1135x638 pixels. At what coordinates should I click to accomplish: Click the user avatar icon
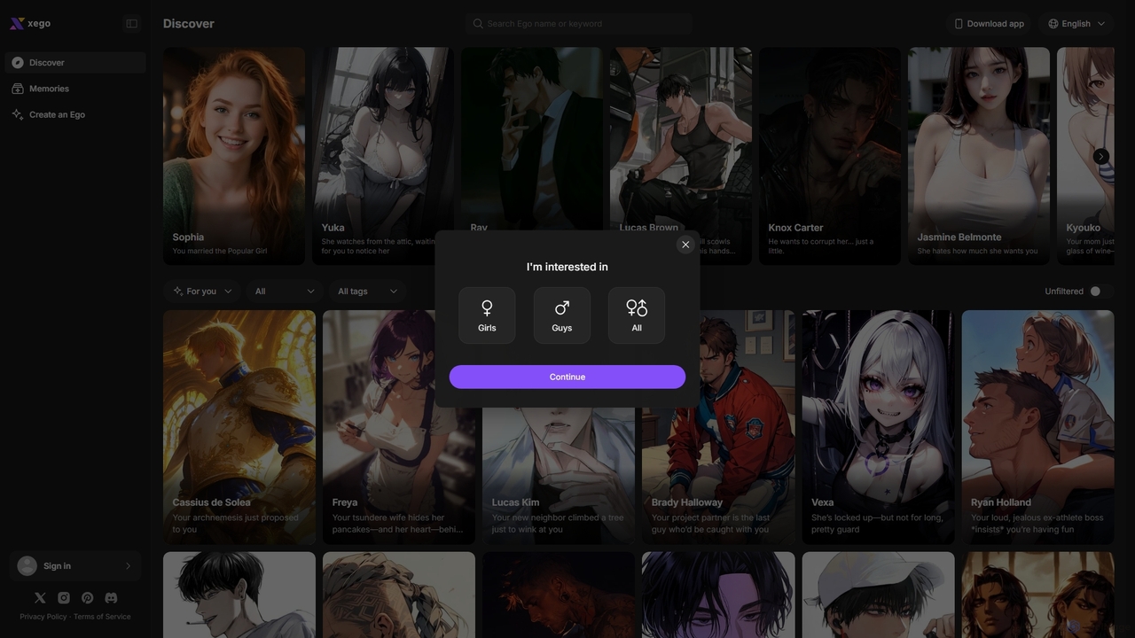point(27,566)
